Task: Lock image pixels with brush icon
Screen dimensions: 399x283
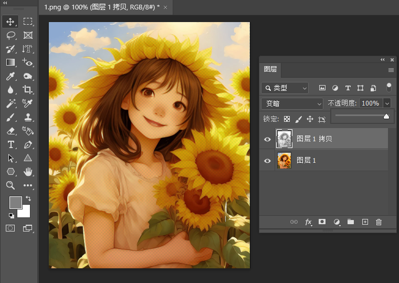Action: coord(299,119)
